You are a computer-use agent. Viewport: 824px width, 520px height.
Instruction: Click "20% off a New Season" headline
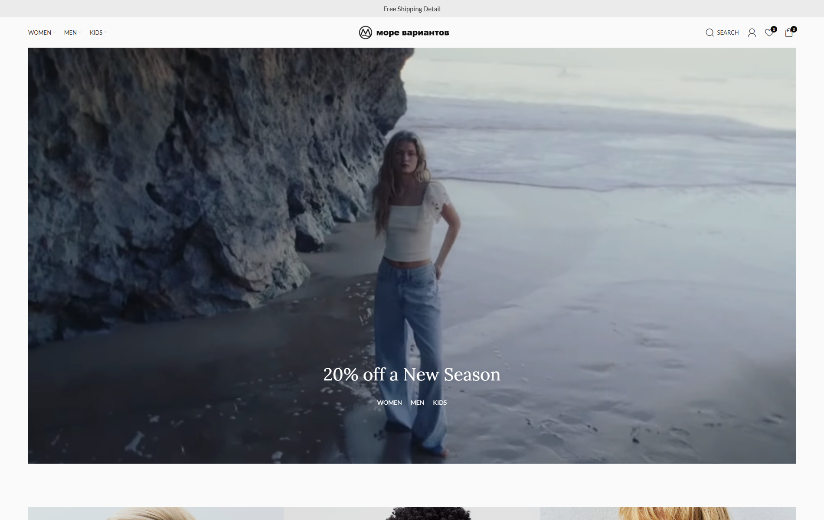click(412, 374)
